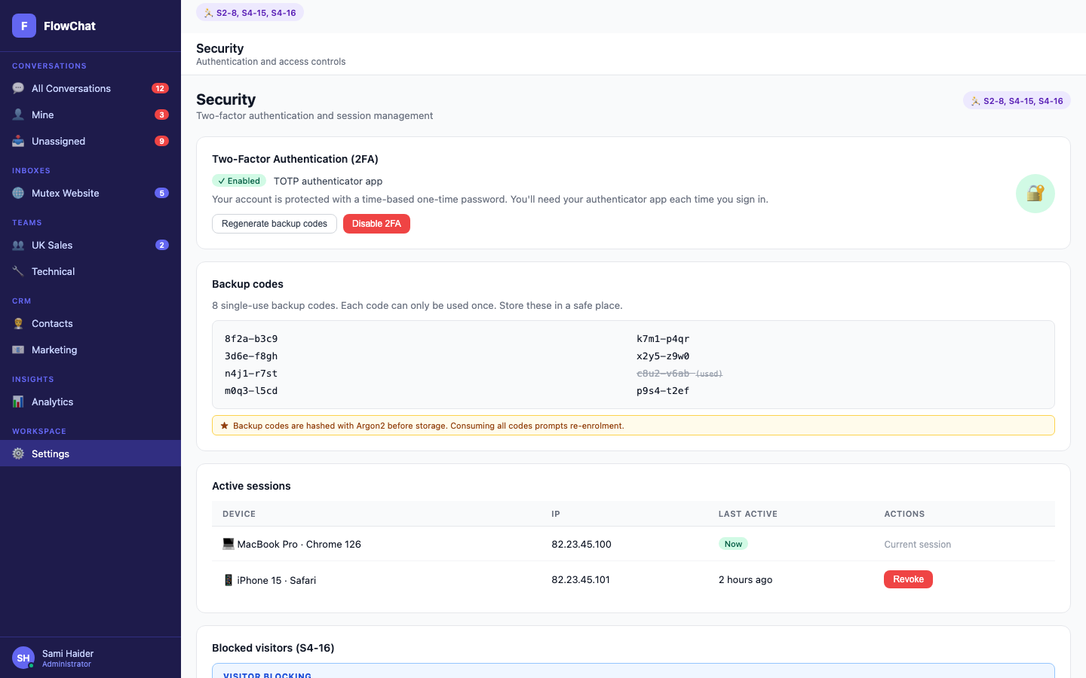Click the Mine person icon

pos(18,115)
